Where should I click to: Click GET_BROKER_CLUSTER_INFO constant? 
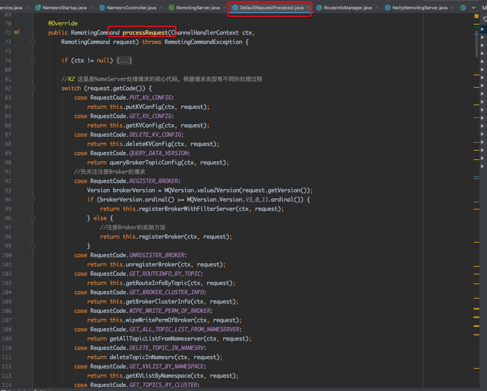point(167,292)
